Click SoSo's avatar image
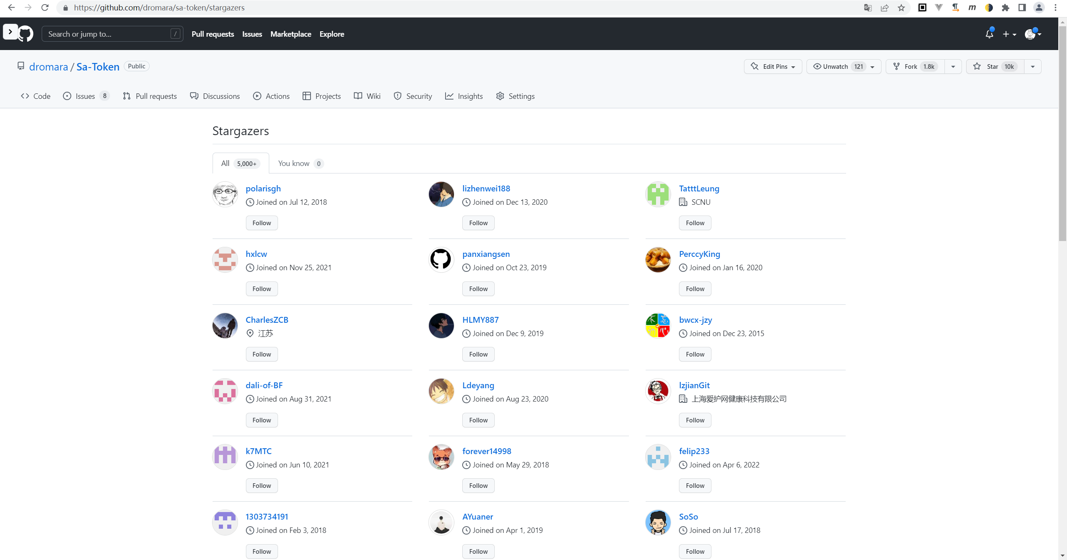This screenshot has width=1067, height=560. click(658, 522)
